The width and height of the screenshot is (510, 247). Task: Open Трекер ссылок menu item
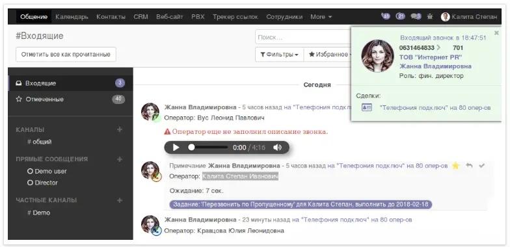(x=235, y=17)
